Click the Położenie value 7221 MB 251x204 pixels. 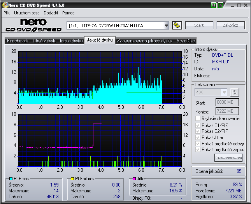(233, 191)
